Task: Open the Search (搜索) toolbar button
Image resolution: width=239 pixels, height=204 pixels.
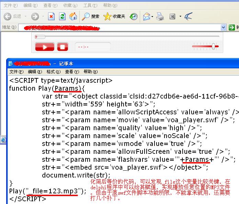Action: point(91,16)
